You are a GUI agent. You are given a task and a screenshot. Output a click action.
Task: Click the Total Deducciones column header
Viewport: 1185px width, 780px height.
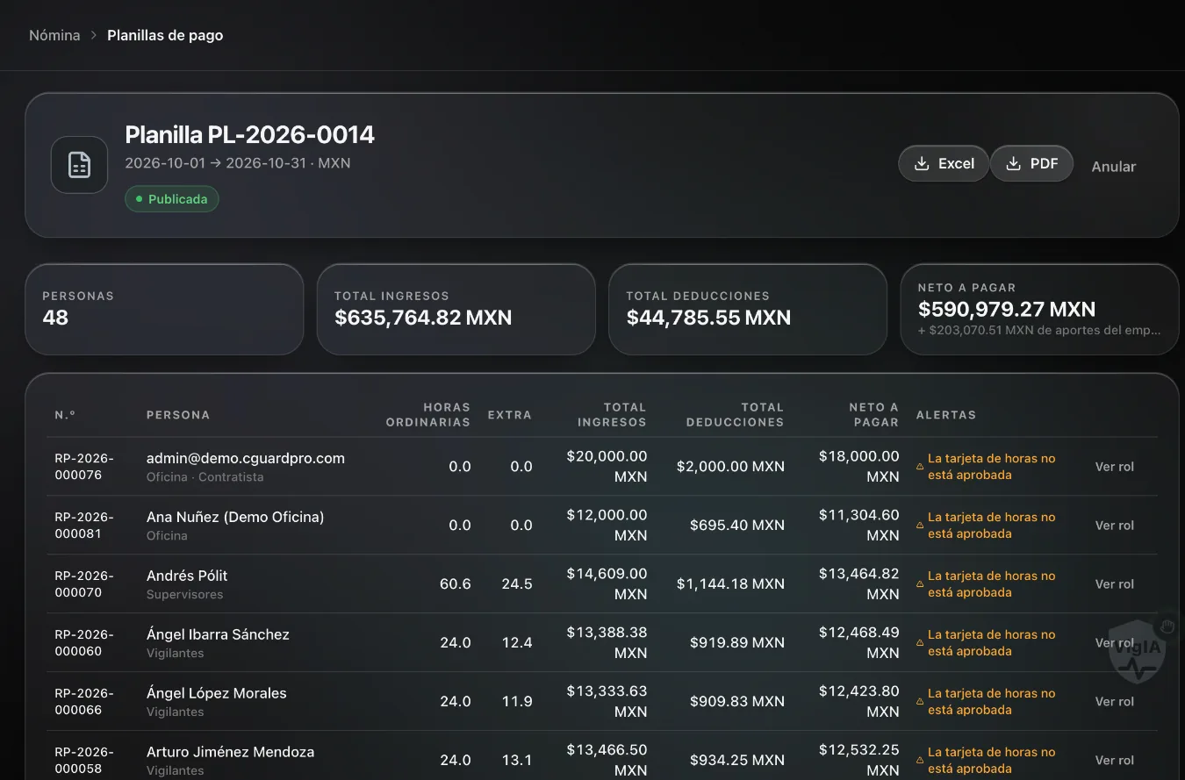tap(735, 415)
